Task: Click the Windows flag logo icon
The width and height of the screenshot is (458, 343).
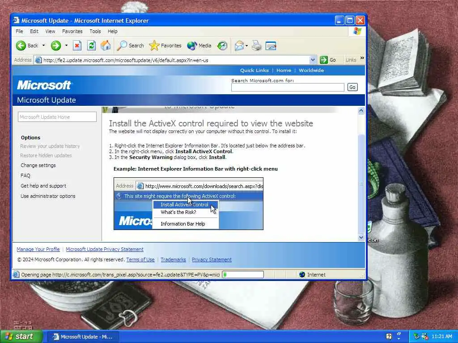Action: (x=357, y=31)
